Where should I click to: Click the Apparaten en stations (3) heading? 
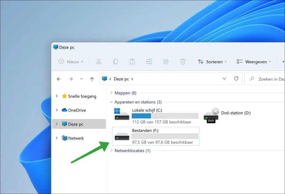coord(138,102)
